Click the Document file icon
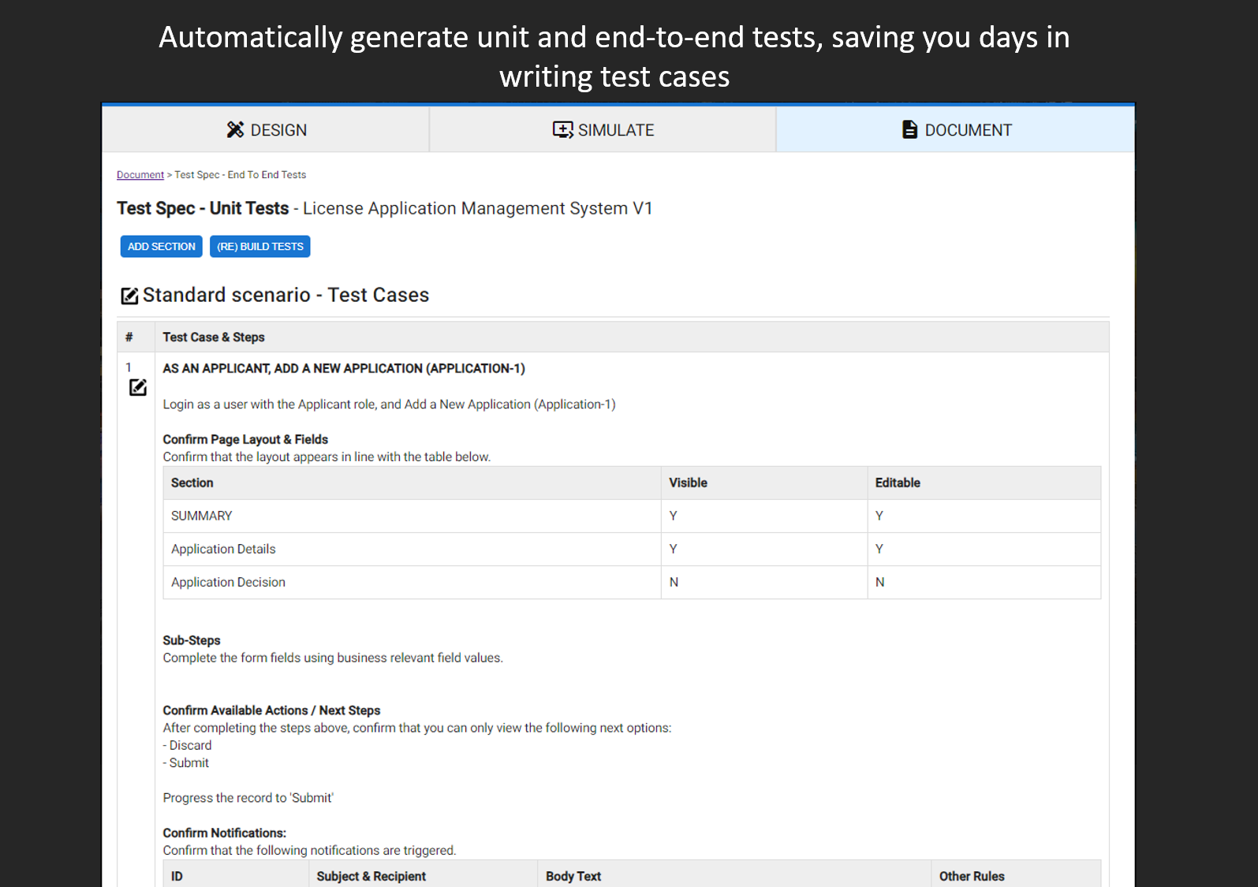1258x887 pixels. (909, 130)
